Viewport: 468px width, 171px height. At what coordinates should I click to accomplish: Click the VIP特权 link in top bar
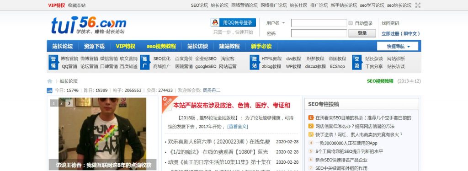[x=56, y=5]
